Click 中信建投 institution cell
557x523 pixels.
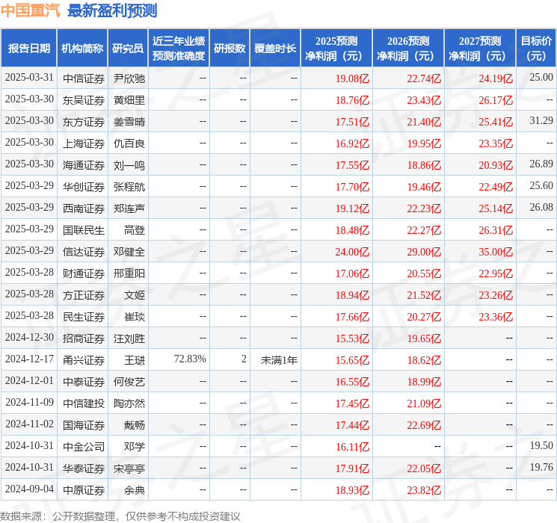84,403
